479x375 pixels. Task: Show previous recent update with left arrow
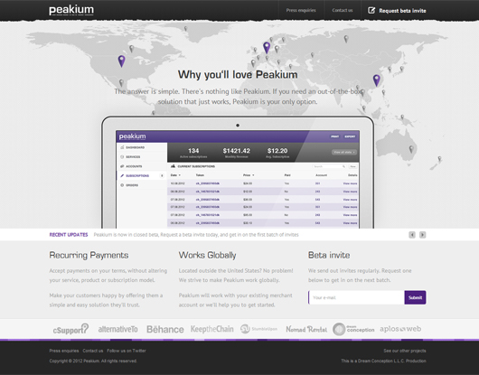pos(412,235)
